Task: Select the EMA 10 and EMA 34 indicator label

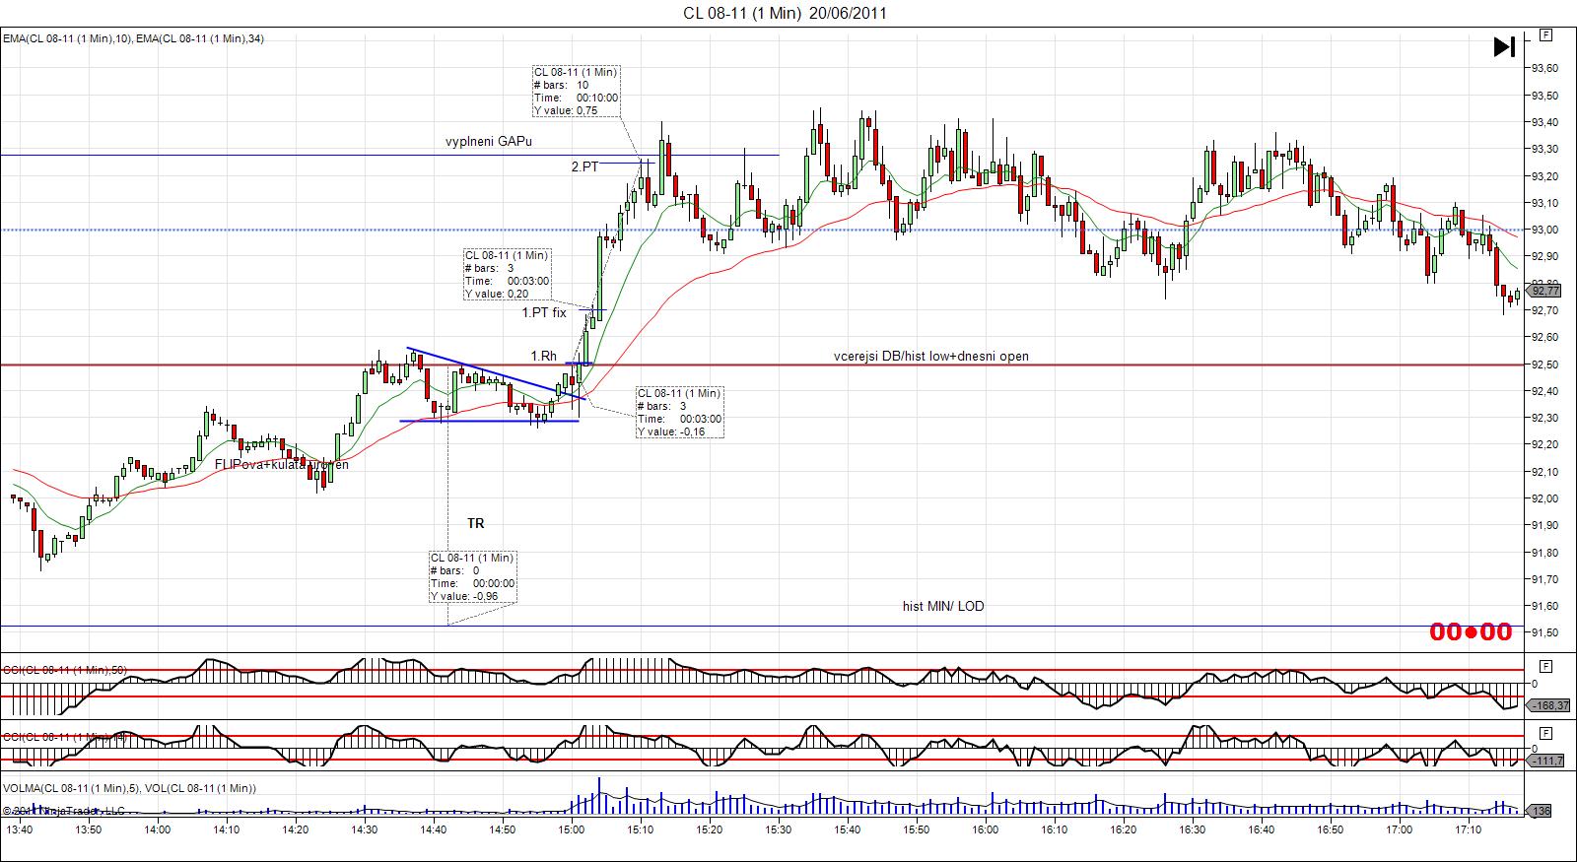Action: pos(133,38)
